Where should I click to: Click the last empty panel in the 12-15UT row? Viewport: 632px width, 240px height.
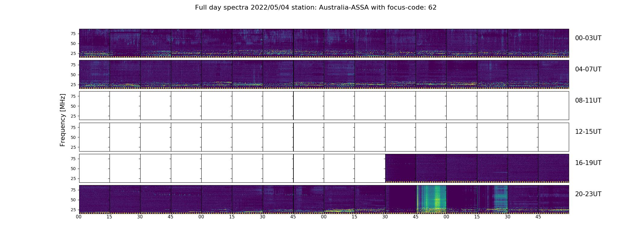pyautogui.click(x=553, y=137)
